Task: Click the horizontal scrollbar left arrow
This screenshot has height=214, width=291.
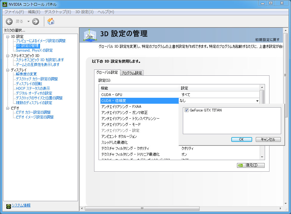Action: [x=82, y=208]
